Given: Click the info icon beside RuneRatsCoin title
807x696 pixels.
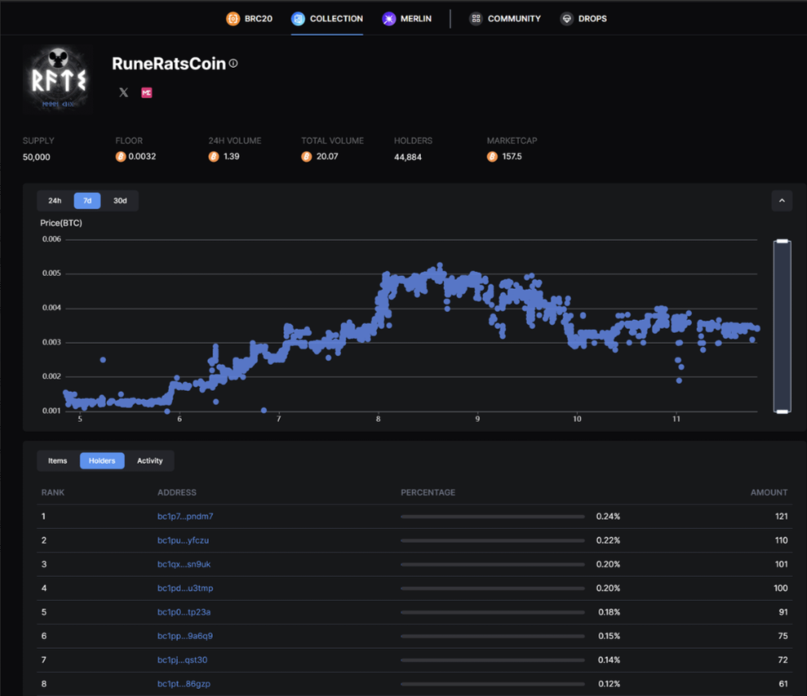Looking at the screenshot, I should point(234,64).
